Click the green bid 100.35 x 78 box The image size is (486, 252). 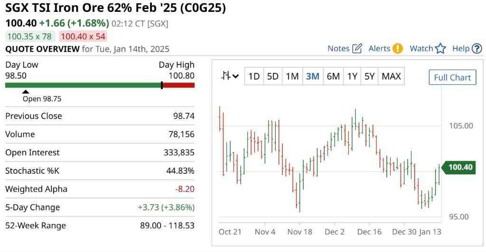(x=30, y=36)
